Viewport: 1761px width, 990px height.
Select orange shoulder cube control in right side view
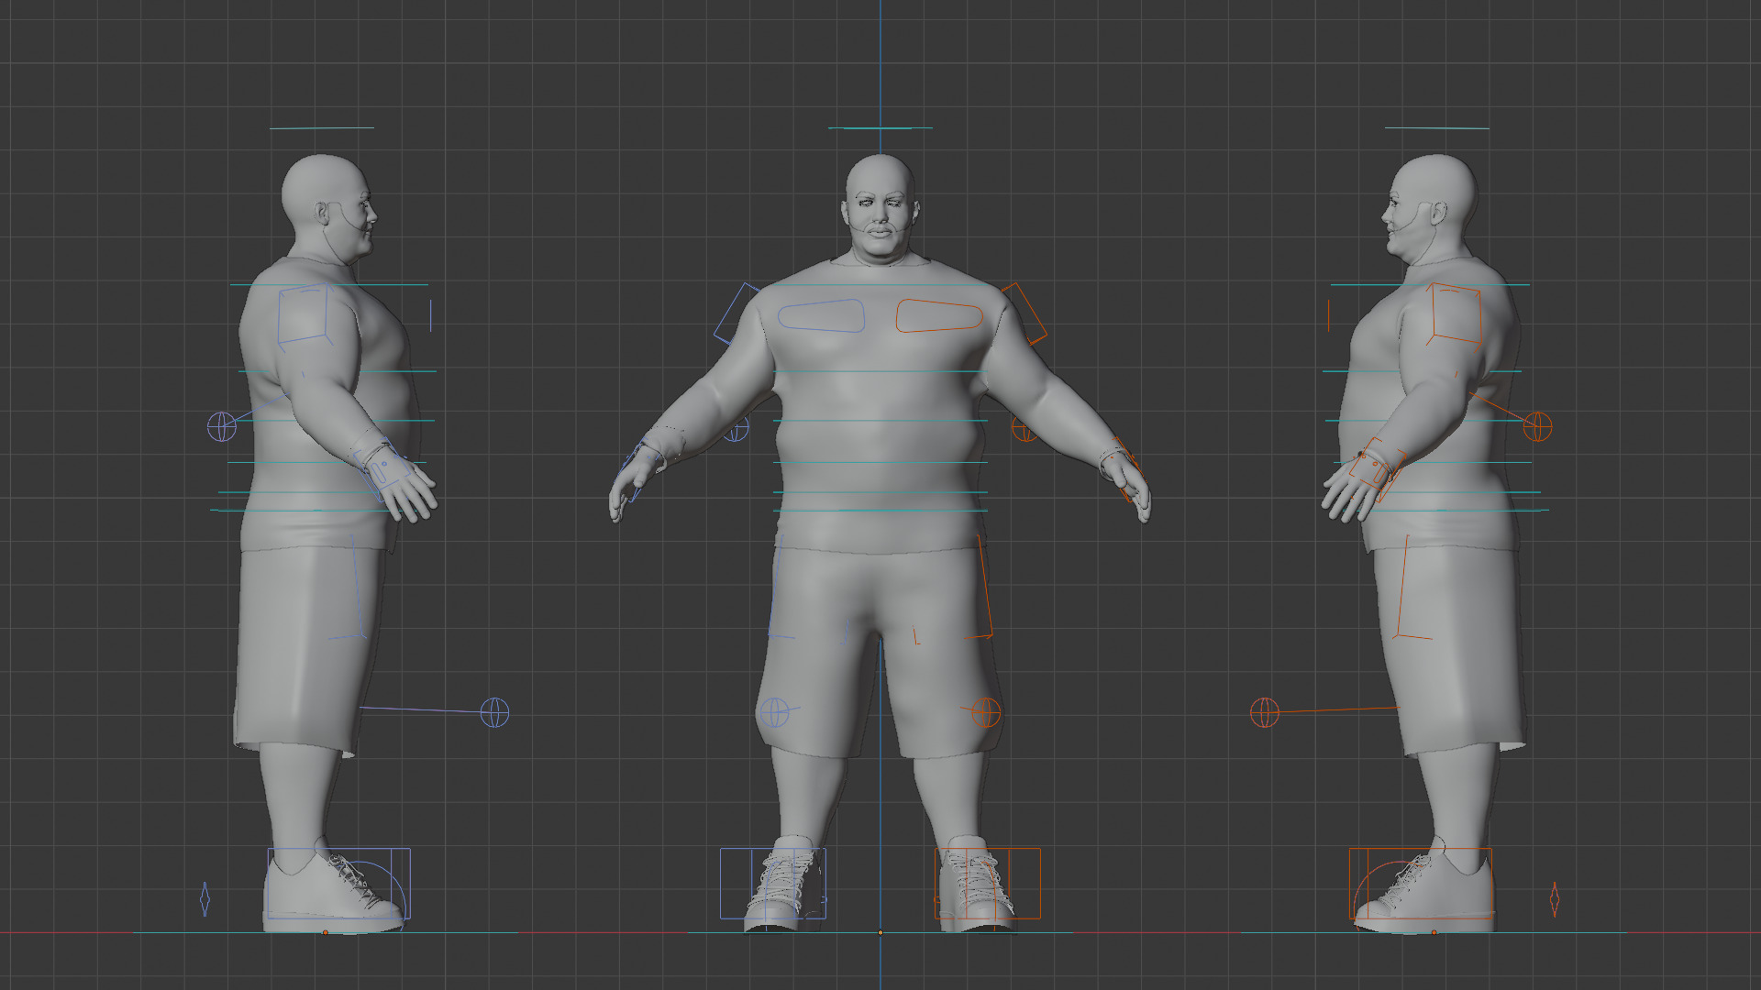[x=1454, y=314]
